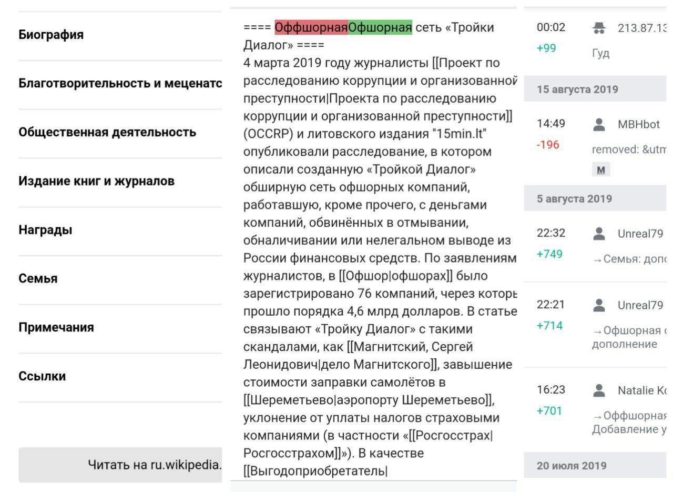Click the edit summary Гуд
The width and height of the screenshot is (673, 492).
(601, 54)
